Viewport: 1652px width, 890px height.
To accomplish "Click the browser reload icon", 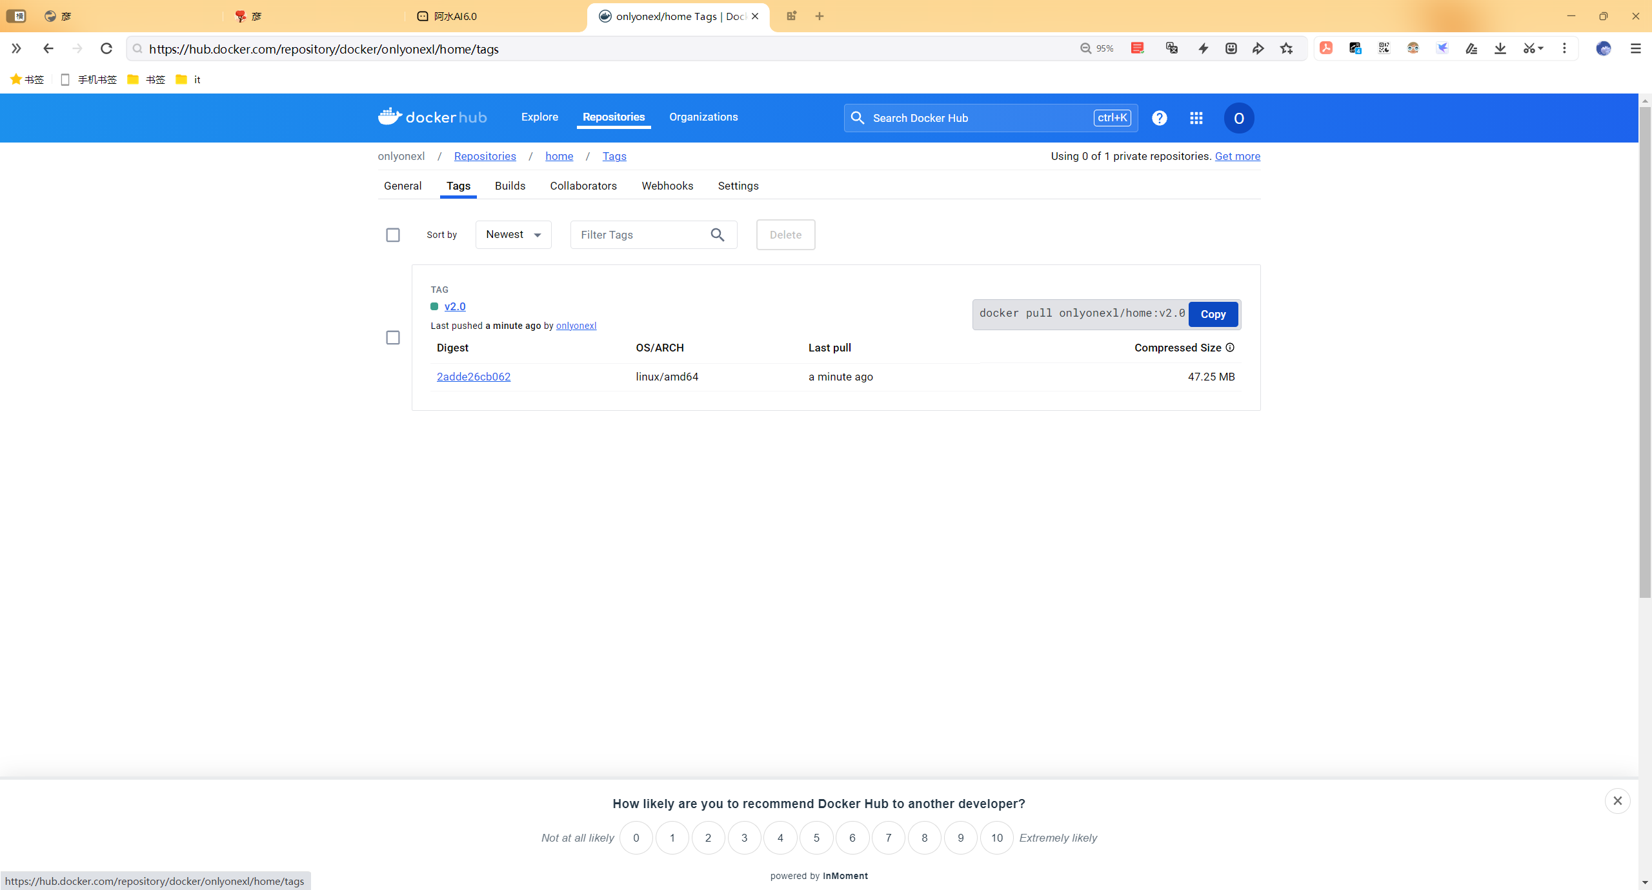I will 106,48.
